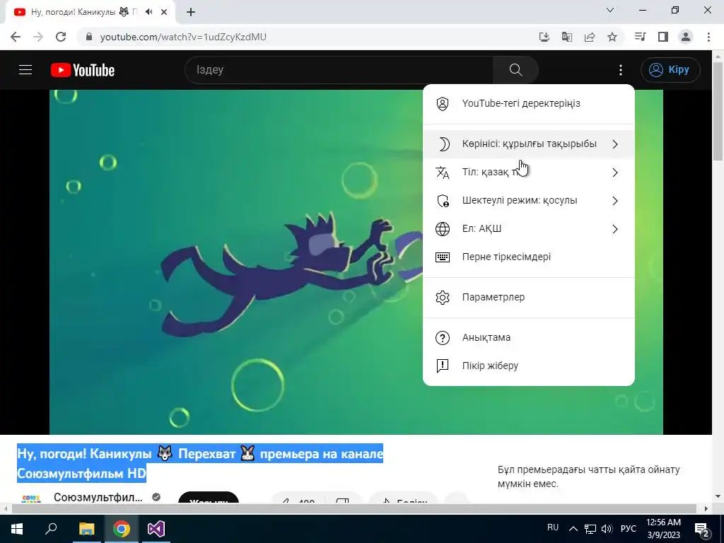Click the your-data shield person icon
The image size is (724, 543).
(443, 104)
